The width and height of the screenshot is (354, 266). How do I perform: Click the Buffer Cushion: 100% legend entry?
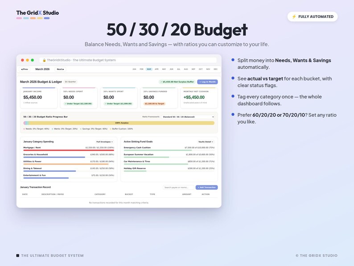coord(121,129)
